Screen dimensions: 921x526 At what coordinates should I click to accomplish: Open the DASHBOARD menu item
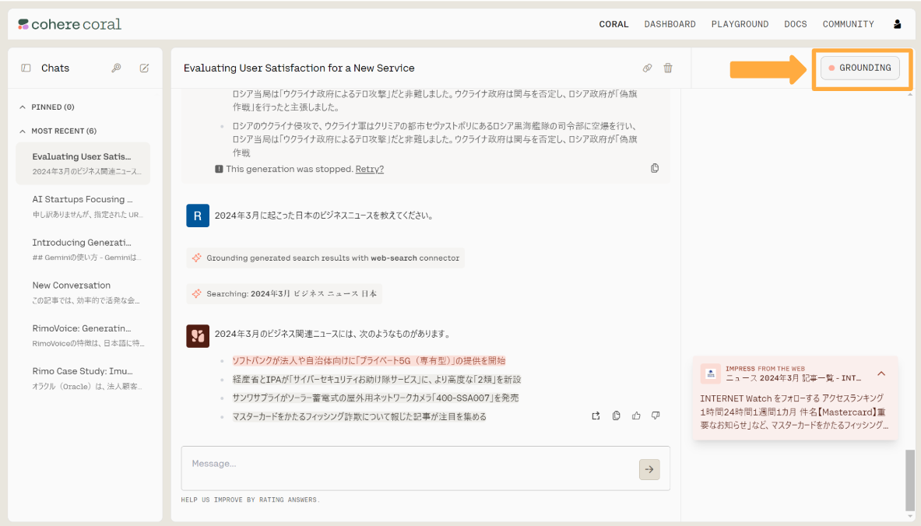[x=670, y=23]
